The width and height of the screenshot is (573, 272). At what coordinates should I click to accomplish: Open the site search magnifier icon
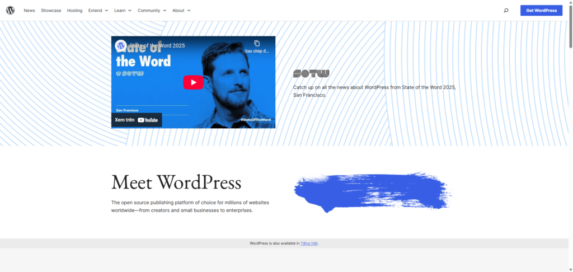click(506, 10)
